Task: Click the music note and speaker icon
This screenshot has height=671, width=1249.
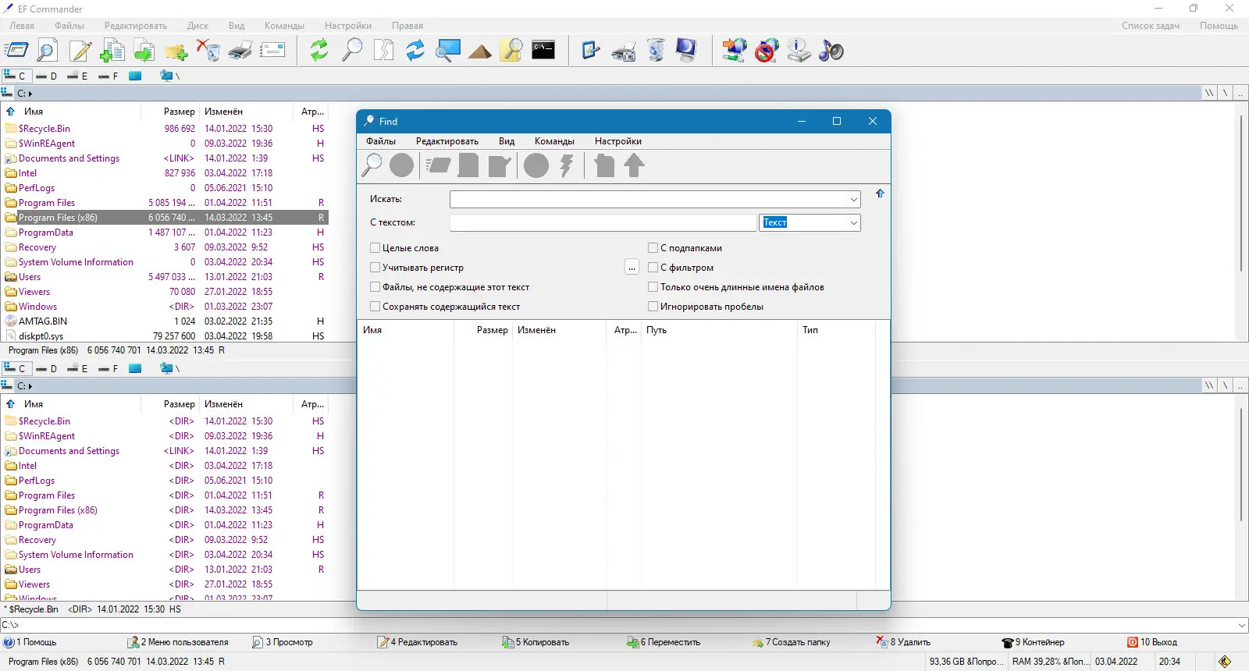Action: click(x=831, y=51)
